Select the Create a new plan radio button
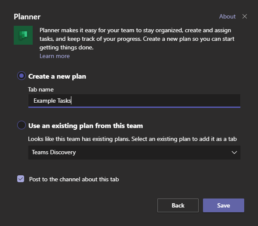 point(21,76)
